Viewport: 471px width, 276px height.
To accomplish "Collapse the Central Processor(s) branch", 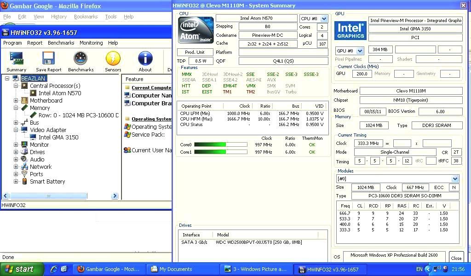I will point(16,86).
